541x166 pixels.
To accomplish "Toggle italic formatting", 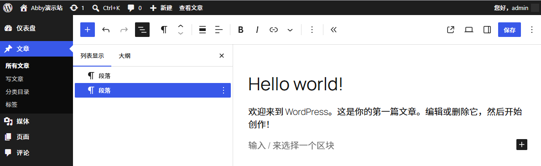I will pos(257,30).
